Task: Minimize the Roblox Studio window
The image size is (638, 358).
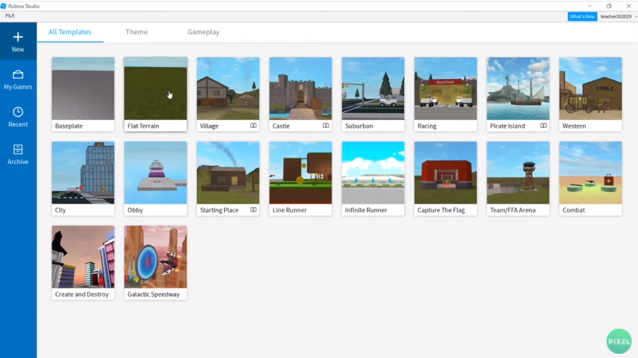Action: (590, 6)
